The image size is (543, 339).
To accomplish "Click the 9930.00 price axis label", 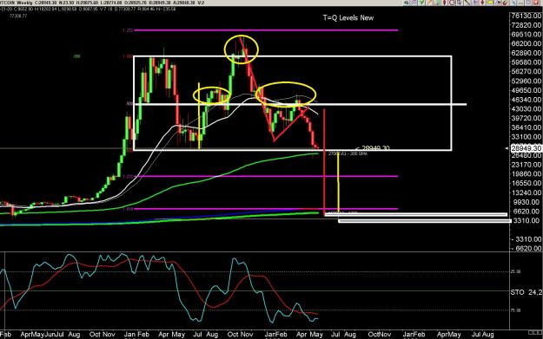I will [x=527, y=202].
